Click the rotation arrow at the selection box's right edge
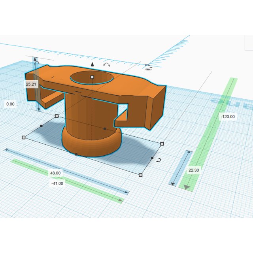 [159, 160]
